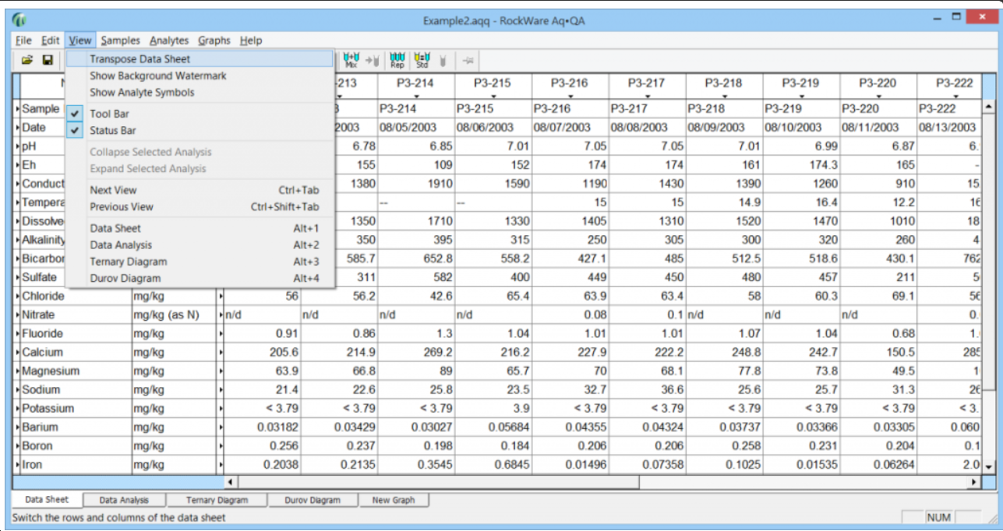1003x531 pixels.
Task: Open the File menu
Action: [x=23, y=40]
